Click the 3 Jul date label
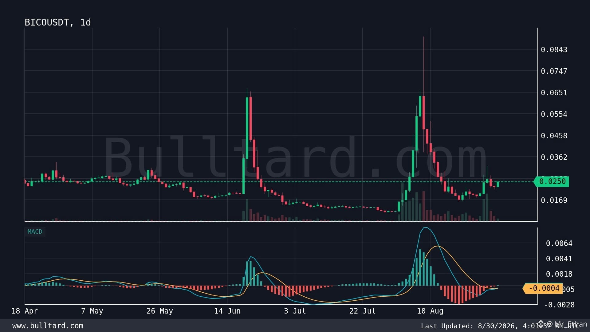The height and width of the screenshot is (332, 590). [295, 311]
